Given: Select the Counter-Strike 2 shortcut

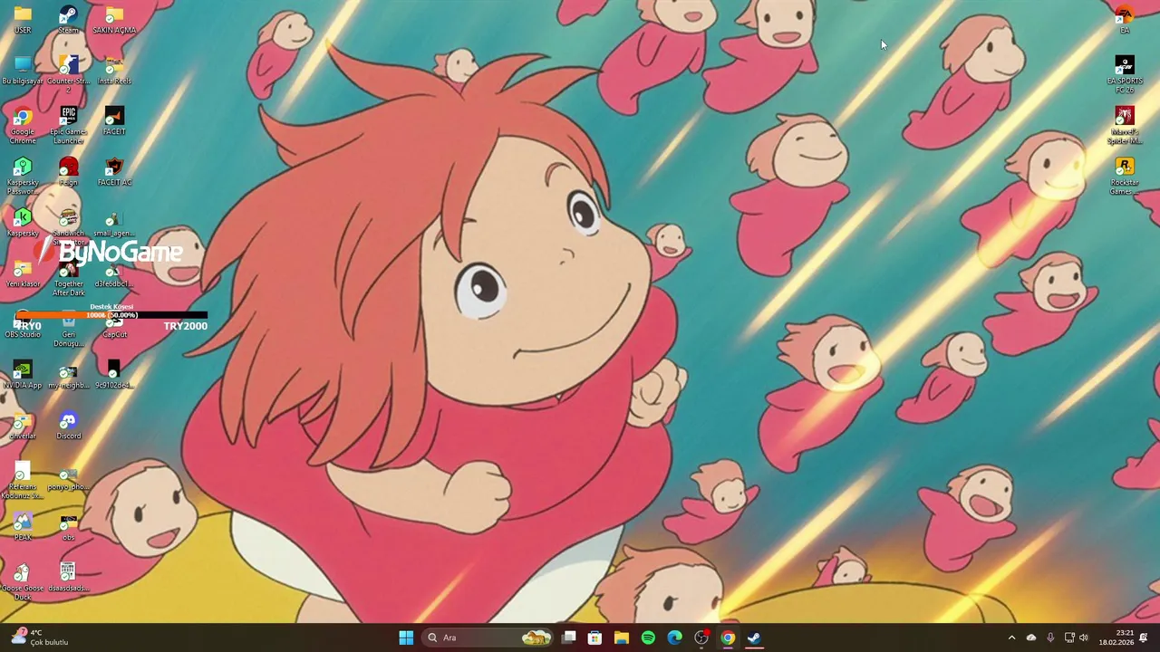Looking at the screenshot, I should [x=68, y=74].
